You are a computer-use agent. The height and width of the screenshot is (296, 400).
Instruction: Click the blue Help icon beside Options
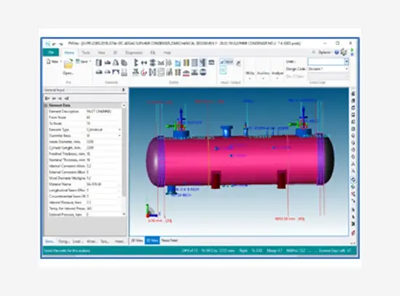click(337, 52)
